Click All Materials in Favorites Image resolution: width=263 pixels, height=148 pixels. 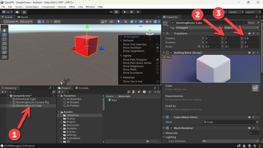pos(74,99)
